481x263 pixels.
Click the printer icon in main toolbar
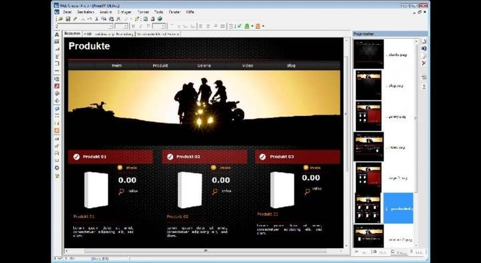pos(152,19)
